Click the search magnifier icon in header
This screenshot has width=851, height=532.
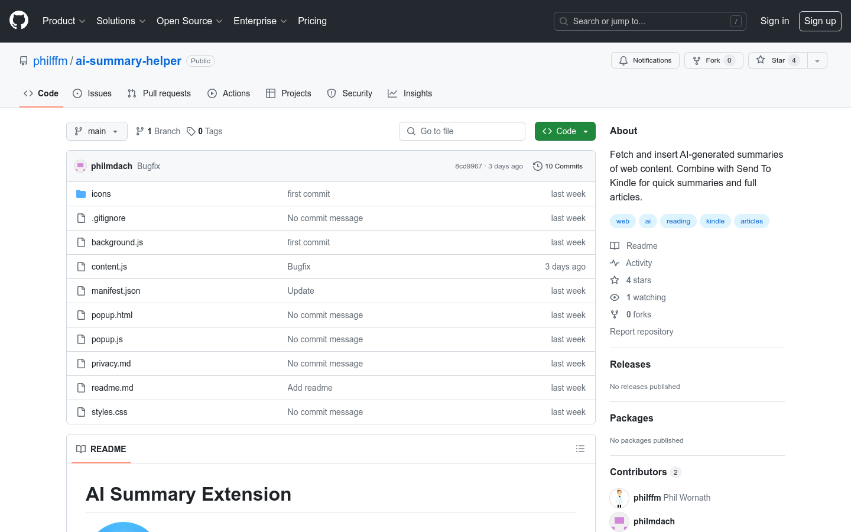pyautogui.click(x=564, y=21)
